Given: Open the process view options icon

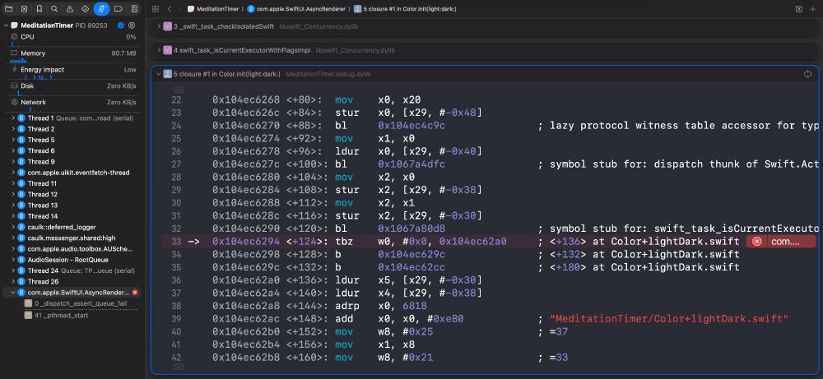Looking at the screenshot, I should [132, 25].
